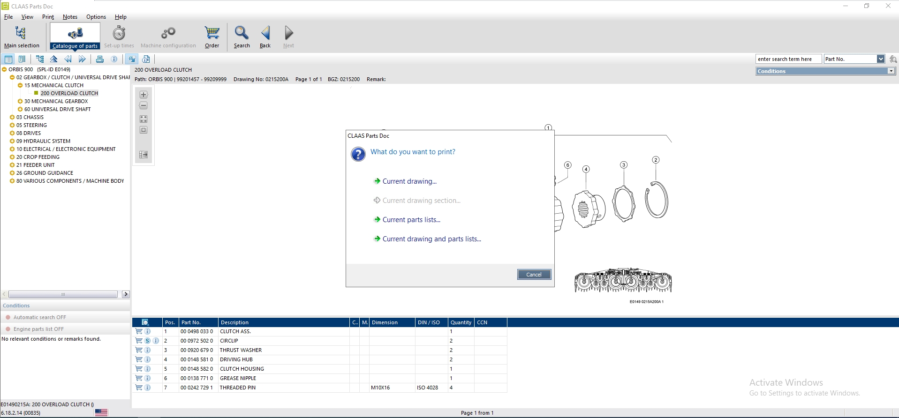Click the small printer icon in toolbar

coord(99,59)
